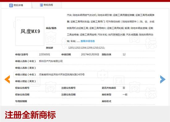170x122 pixels.
Task: Click the goods description line starting 汽车
Action: pyautogui.click(x=111, y=15)
